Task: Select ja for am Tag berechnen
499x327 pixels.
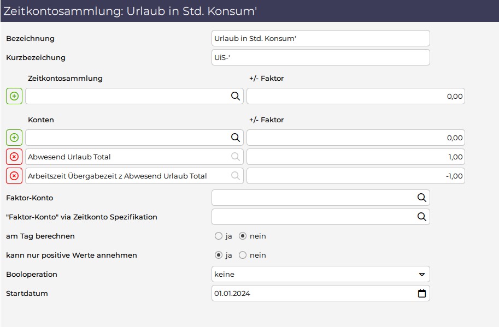Action: pos(218,236)
